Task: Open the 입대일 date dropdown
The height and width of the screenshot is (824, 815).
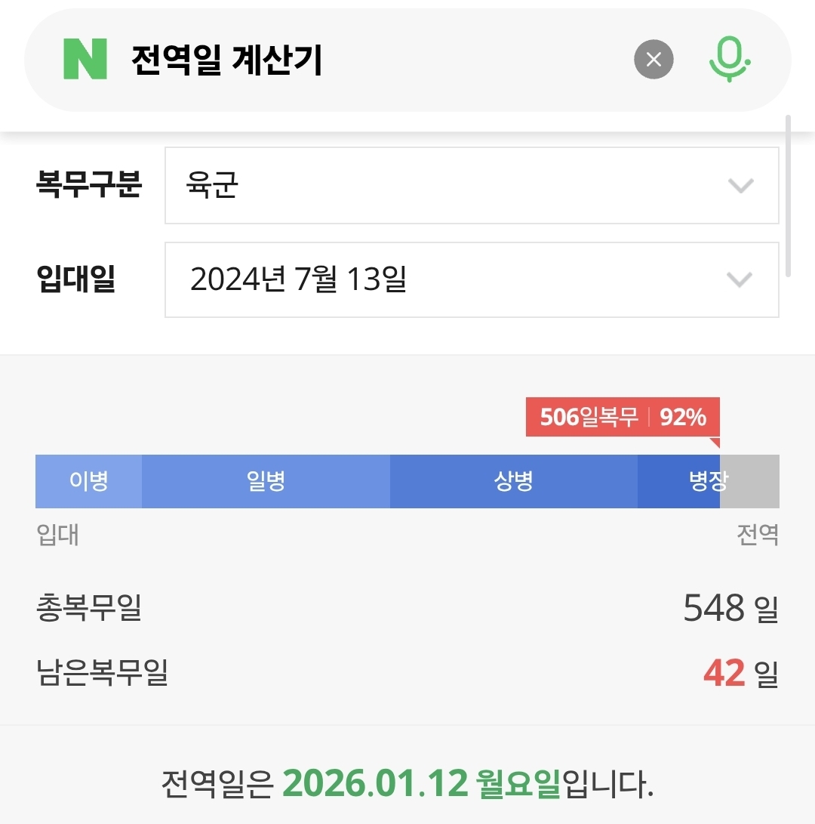Action: [x=471, y=279]
